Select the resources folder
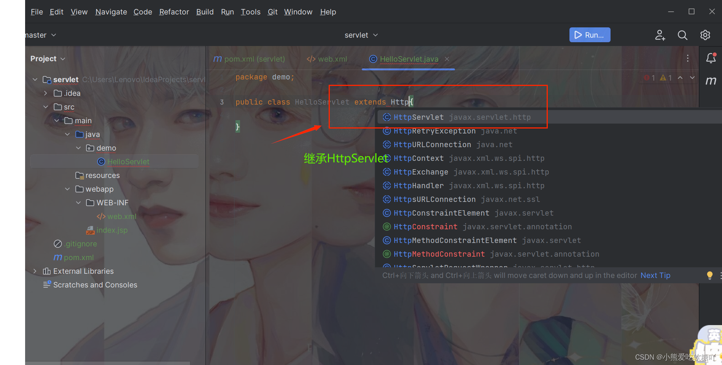The width and height of the screenshot is (722, 365). 97,175
